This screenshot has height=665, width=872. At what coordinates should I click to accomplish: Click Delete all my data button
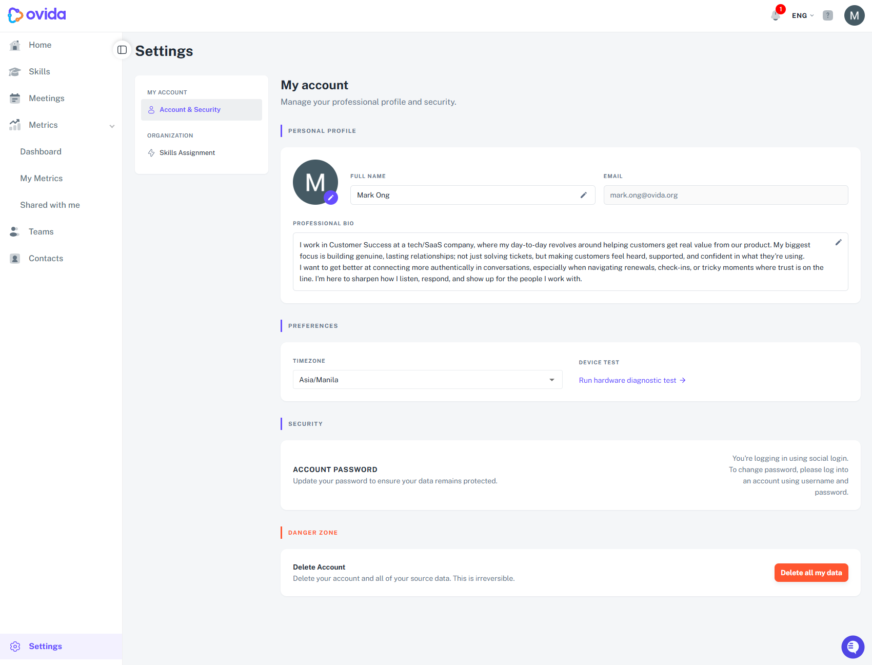tap(811, 573)
